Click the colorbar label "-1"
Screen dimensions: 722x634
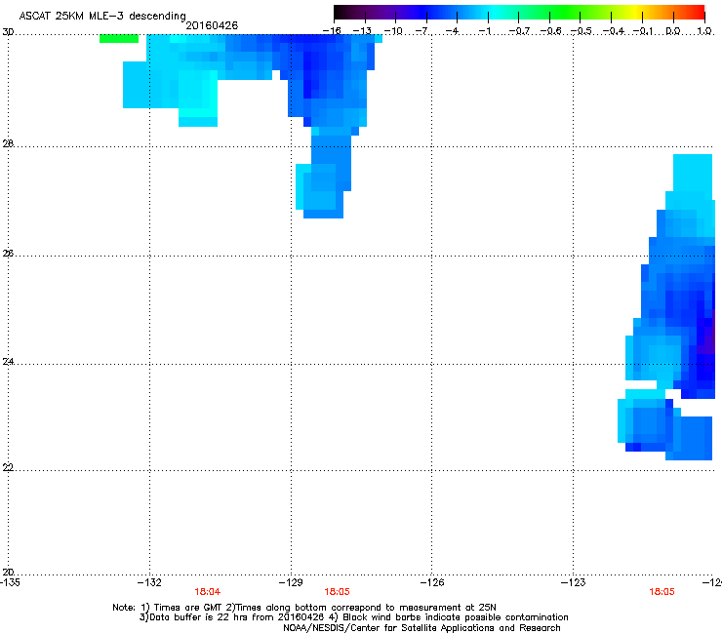[x=484, y=31]
